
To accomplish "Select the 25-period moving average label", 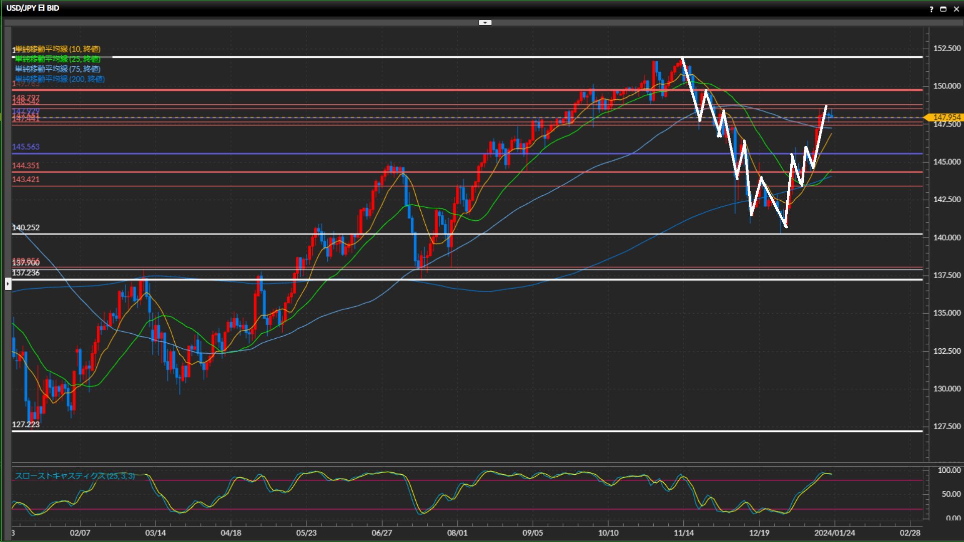I will pyautogui.click(x=58, y=59).
